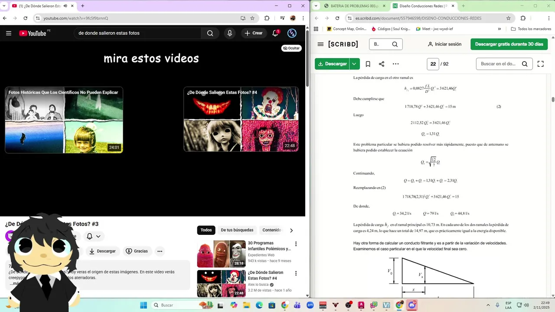Image resolution: width=555 pixels, height=312 pixels.
Task: Open Meet jwc-wyxd-ief bookmark
Action: pyautogui.click(x=434, y=29)
